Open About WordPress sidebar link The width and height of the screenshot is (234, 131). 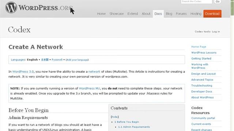point(202,98)
